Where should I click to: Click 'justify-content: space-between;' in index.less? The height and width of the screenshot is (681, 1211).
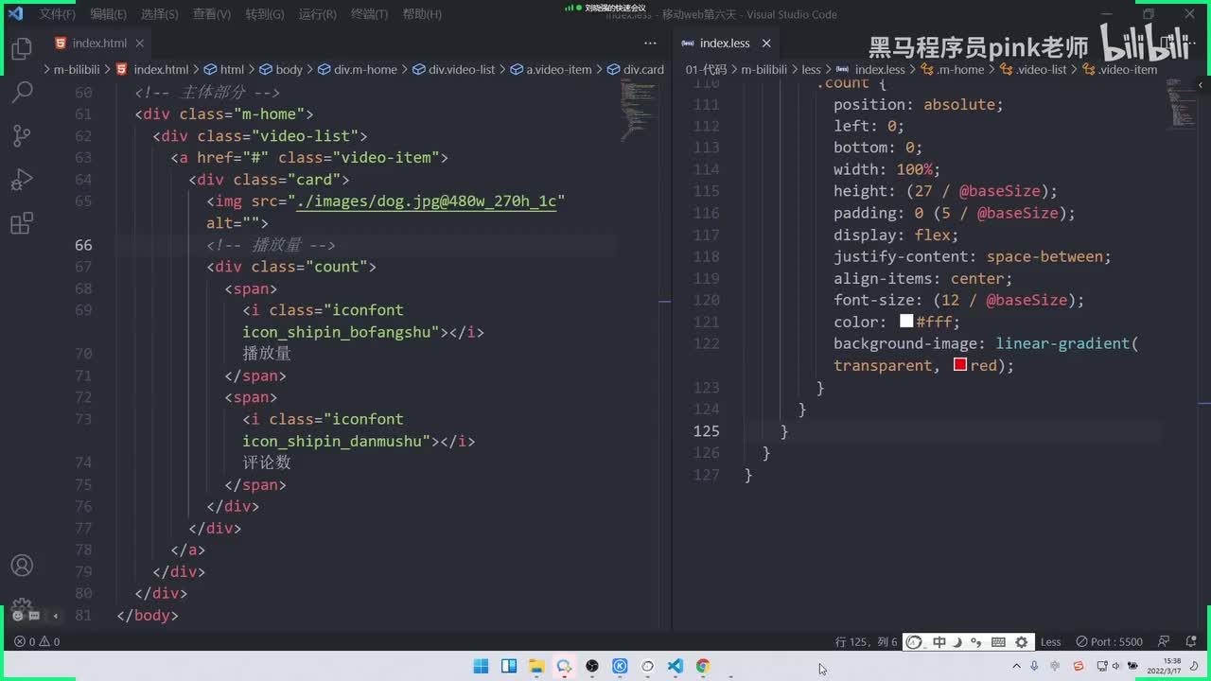point(972,256)
